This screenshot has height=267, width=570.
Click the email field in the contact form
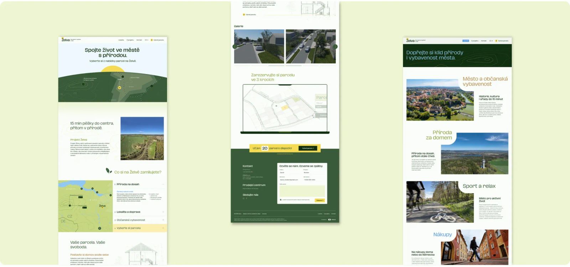tap(290, 180)
